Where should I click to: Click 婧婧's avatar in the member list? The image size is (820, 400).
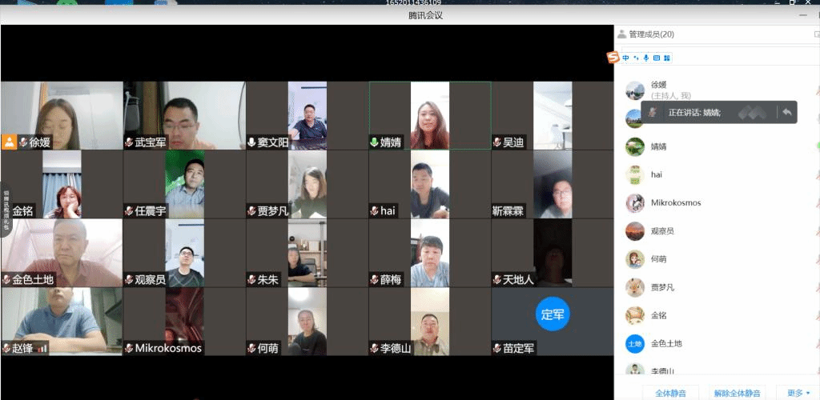coord(635,146)
